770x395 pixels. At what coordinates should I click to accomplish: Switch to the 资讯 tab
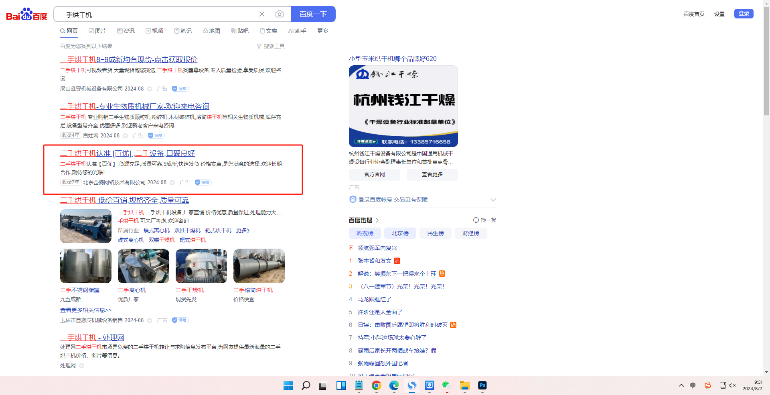(126, 31)
